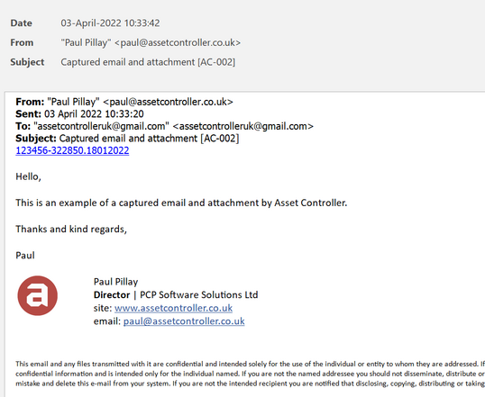Click Director PCP Software Solutions Ltd text
485x397 pixels.
pyautogui.click(x=176, y=295)
